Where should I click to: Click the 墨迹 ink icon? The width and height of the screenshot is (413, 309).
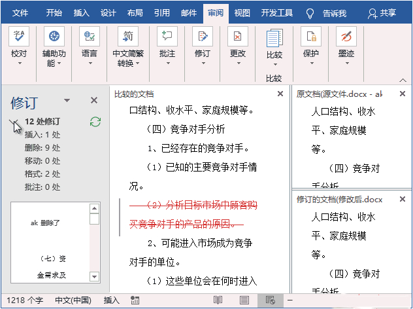pyautogui.click(x=346, y=37)
